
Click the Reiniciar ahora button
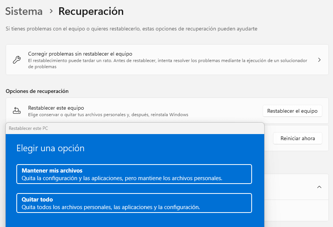298,138
